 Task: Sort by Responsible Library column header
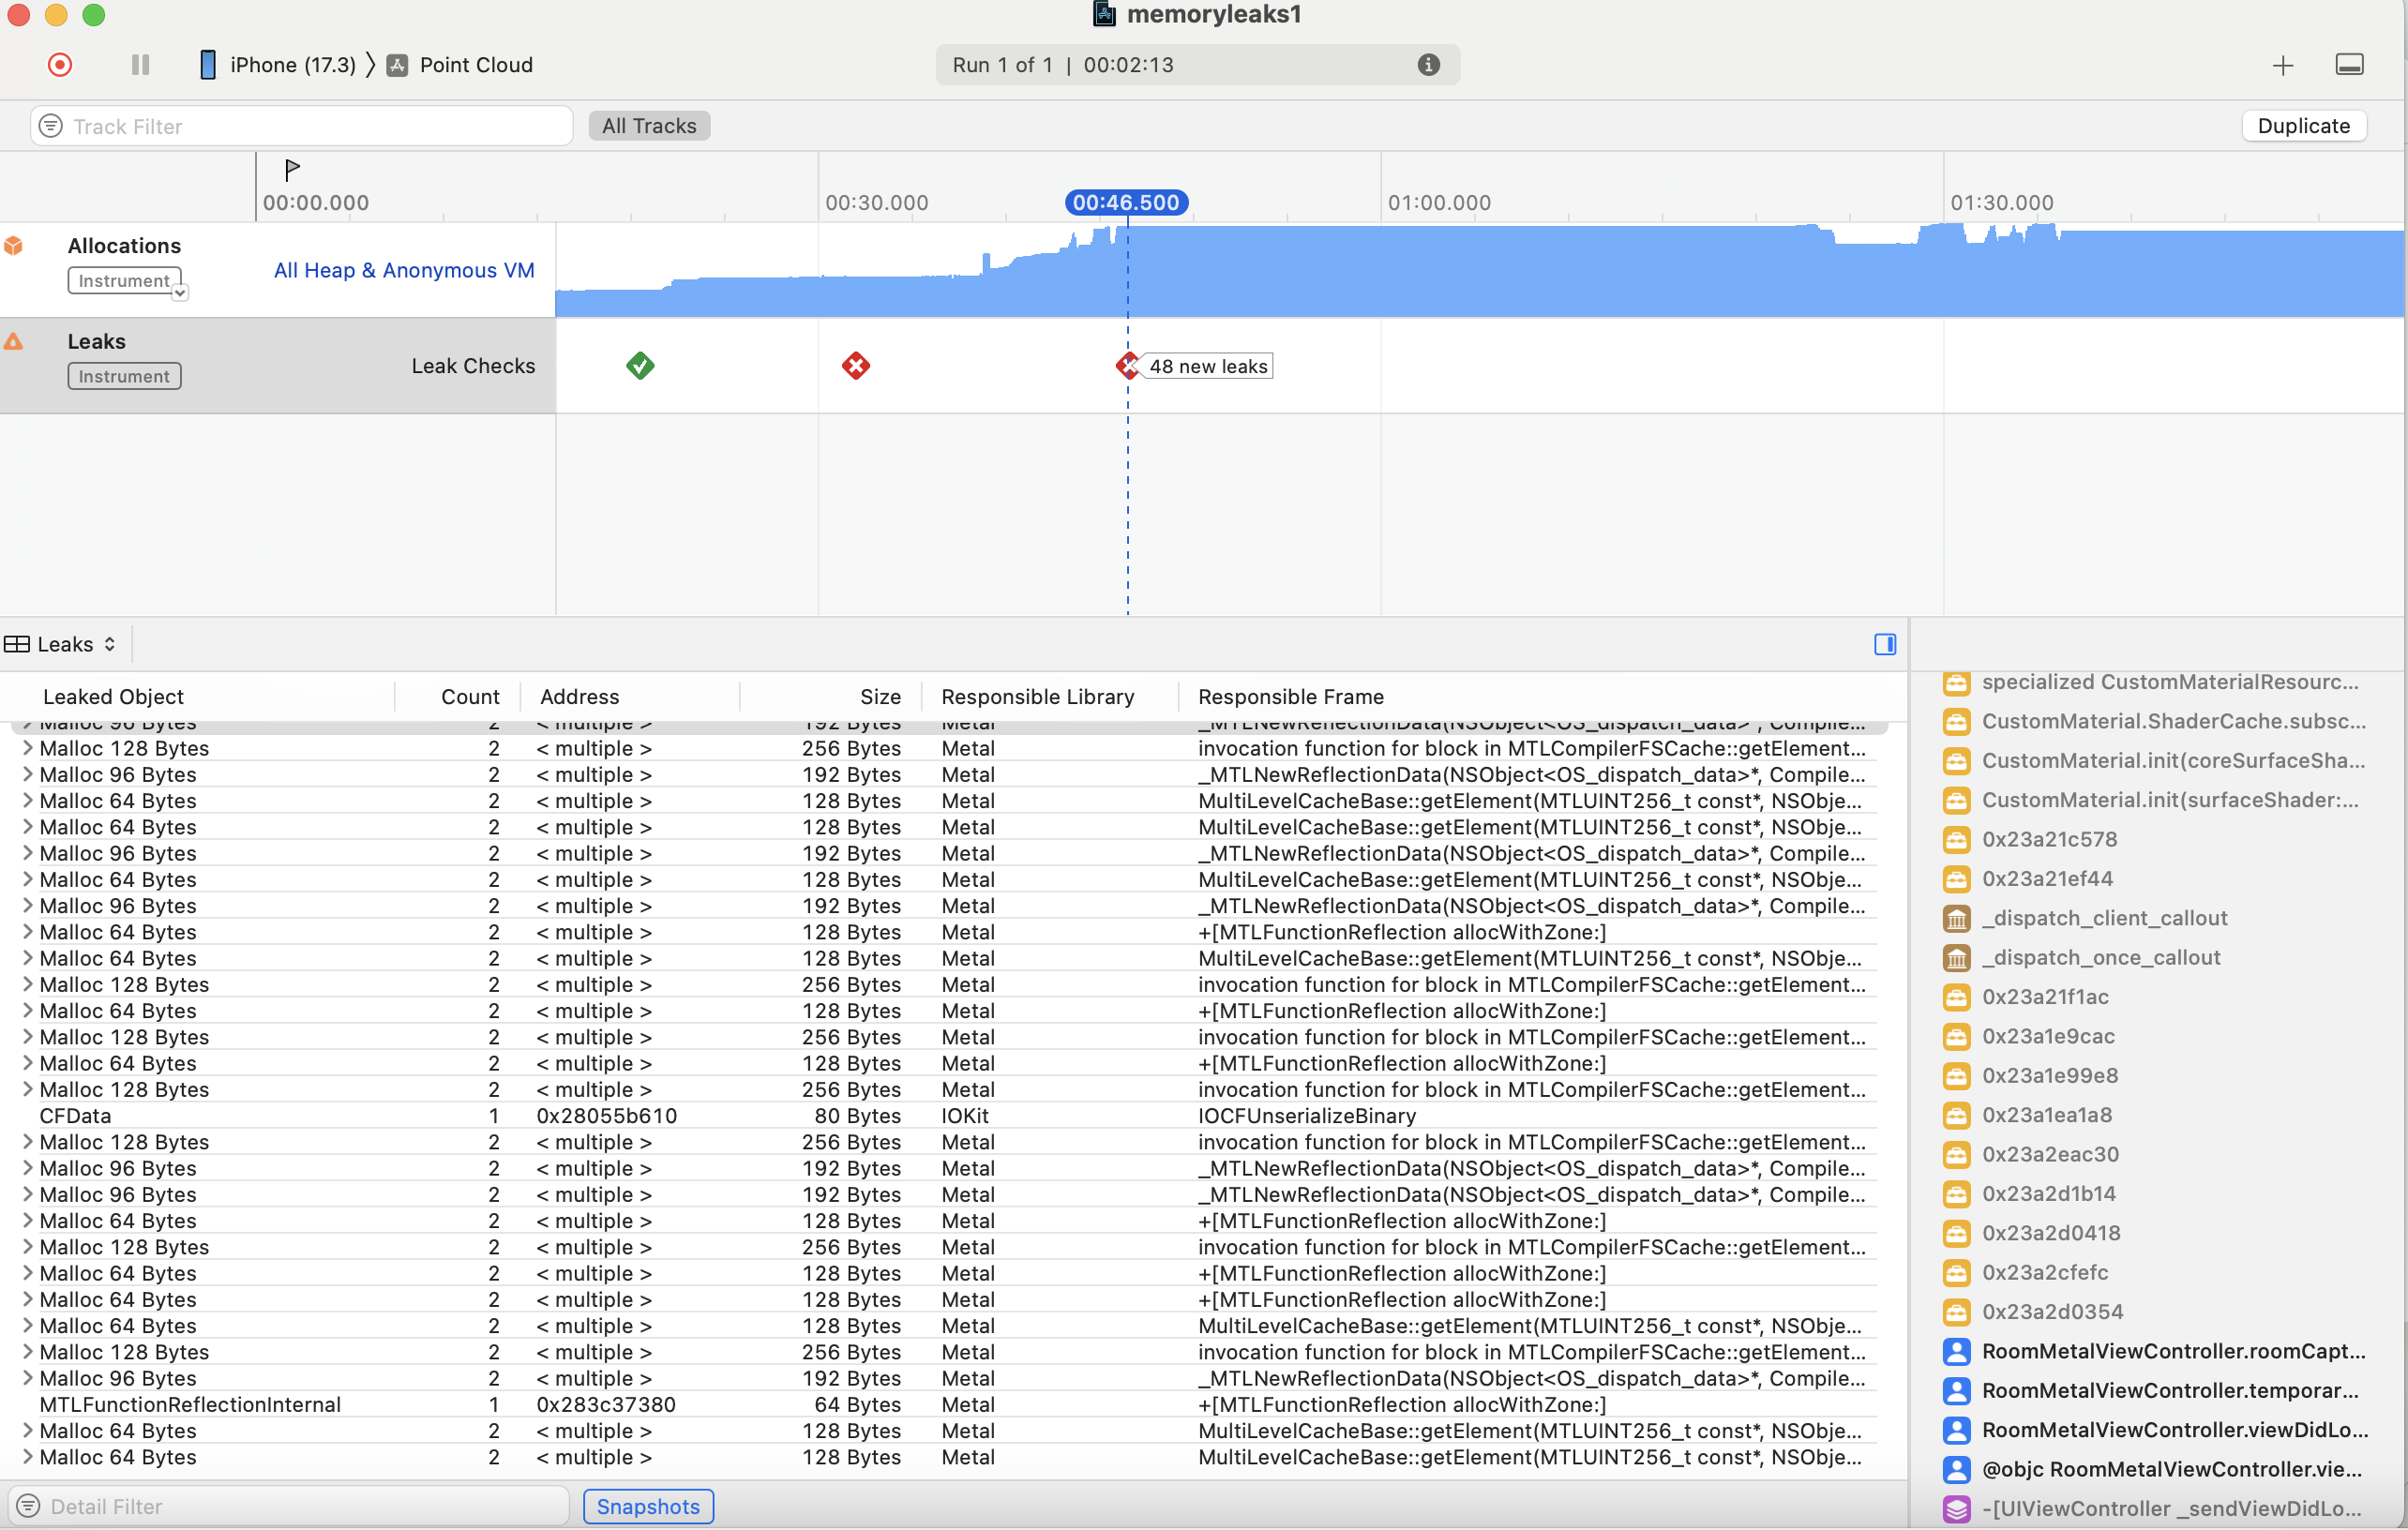[1037, 697]
